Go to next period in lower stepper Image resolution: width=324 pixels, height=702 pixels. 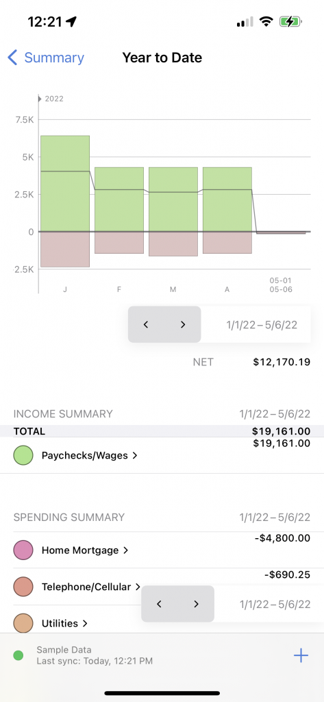click(196, 604)
